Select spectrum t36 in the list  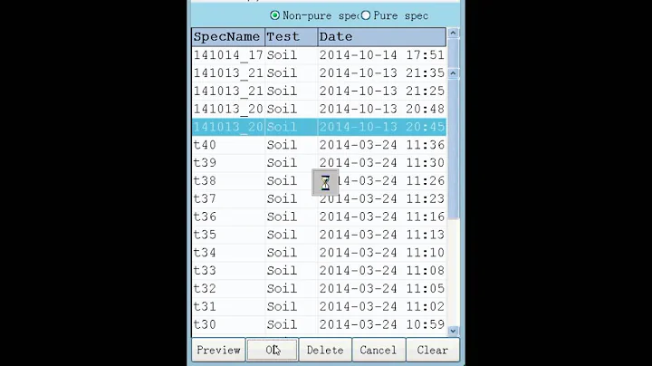(x=319, y=217)
